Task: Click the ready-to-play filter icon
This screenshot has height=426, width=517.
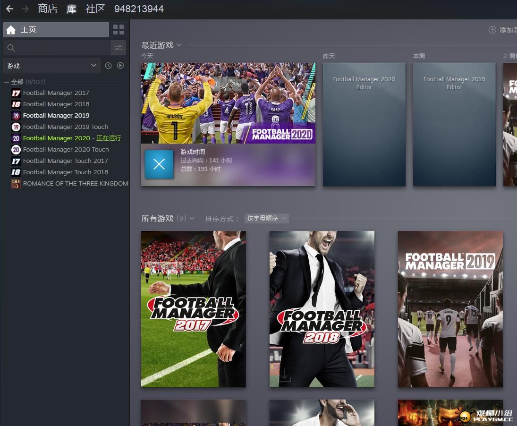Action: coord(120,66)
